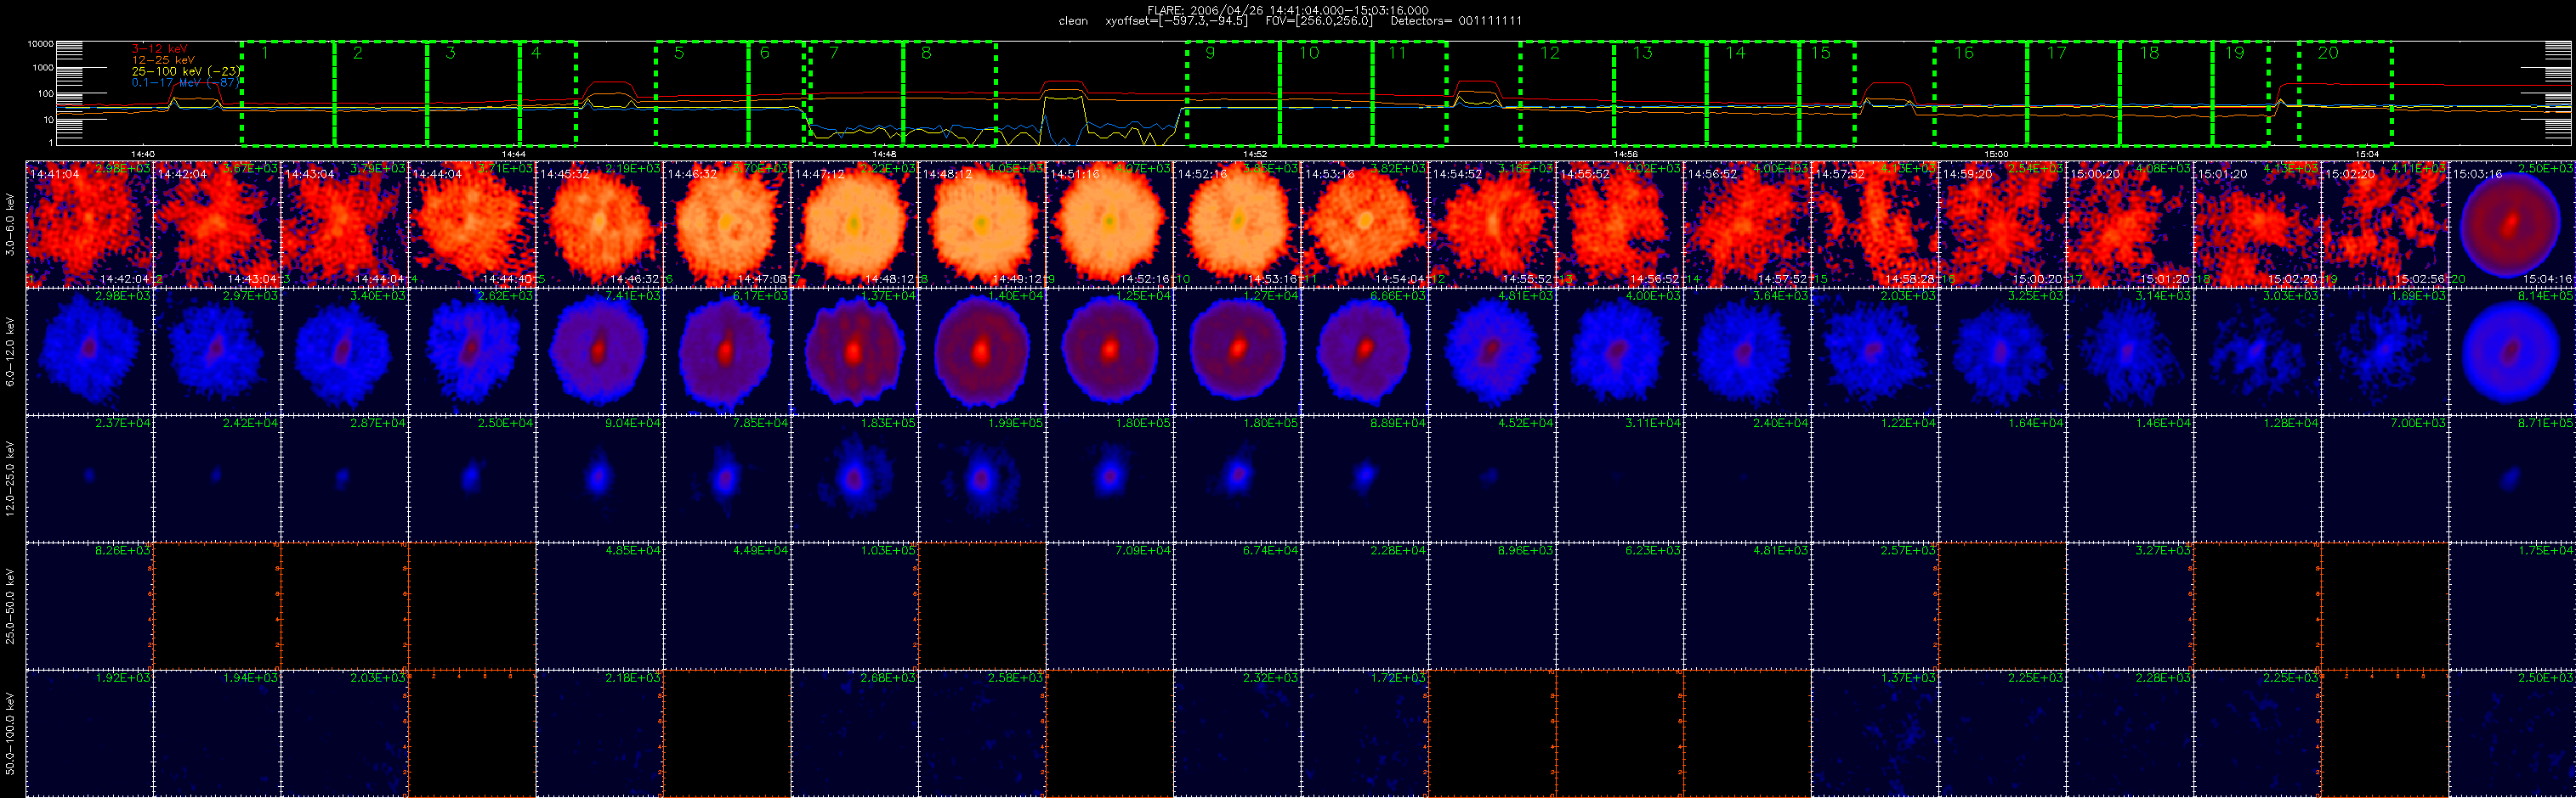Select interval 8 box on the light curve
Screen dimensions: 2576x798
click(x=949, y=94)
